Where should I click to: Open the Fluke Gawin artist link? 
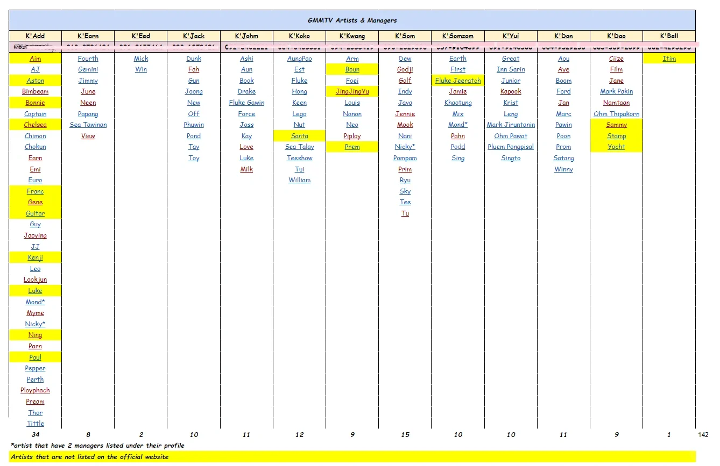tap(246, 103)
